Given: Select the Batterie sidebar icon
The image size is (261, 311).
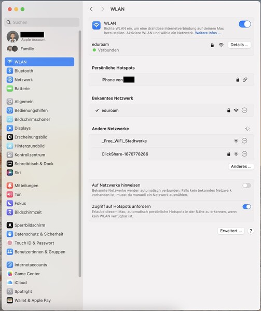Looking at the screenshot, I should click(10, 89).
